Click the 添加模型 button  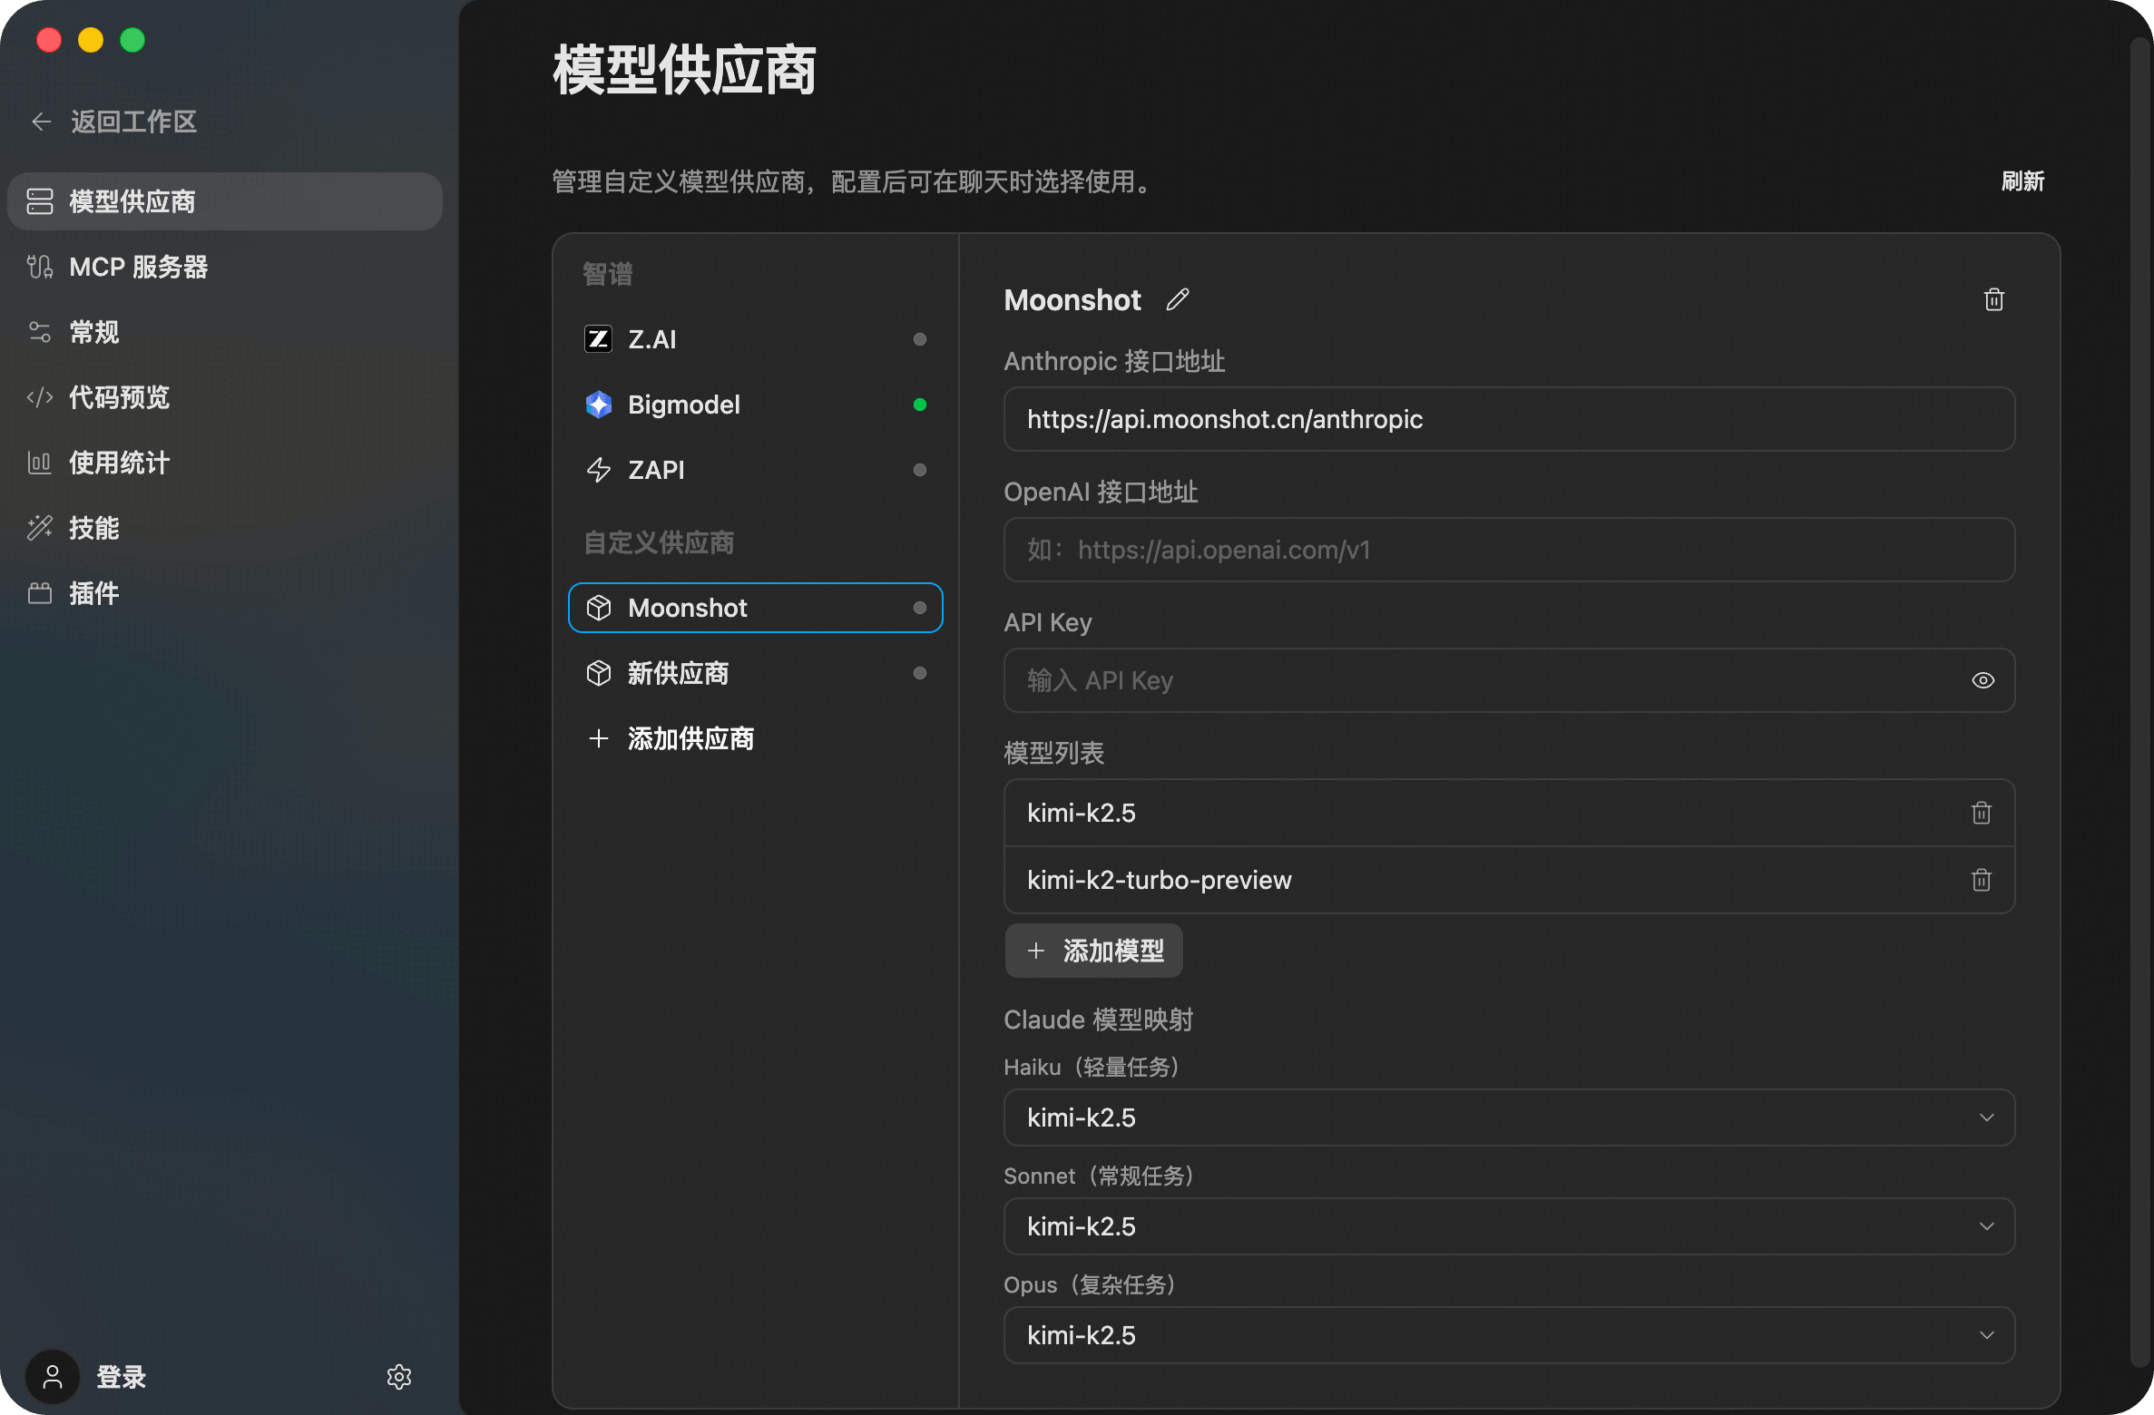(1093, 951)
